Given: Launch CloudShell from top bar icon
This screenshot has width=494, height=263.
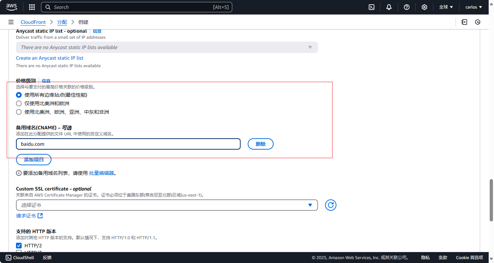Looking at the screenshot, I should pos(372,7).
